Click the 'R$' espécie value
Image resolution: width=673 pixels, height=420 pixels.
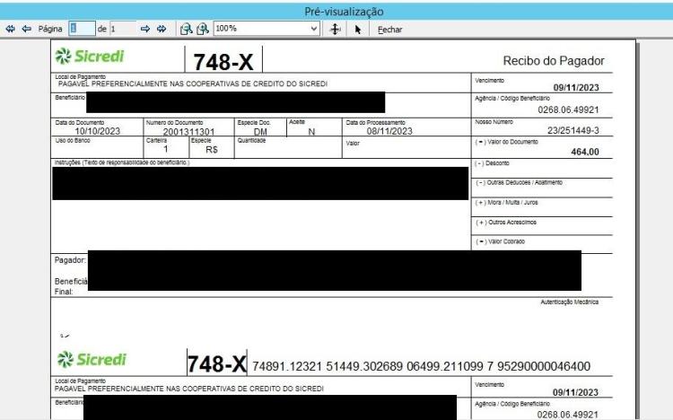pyautogui.click(x=212, y=150)
